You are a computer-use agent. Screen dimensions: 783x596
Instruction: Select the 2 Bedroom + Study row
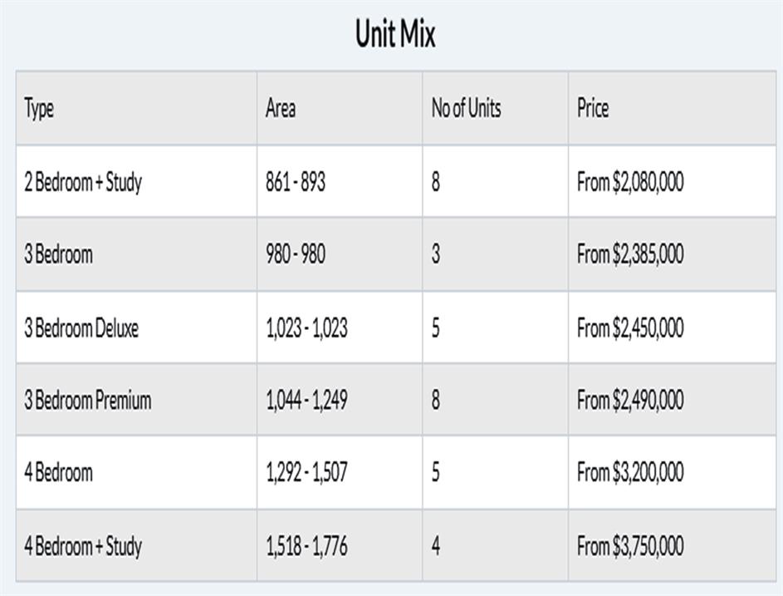83,182
